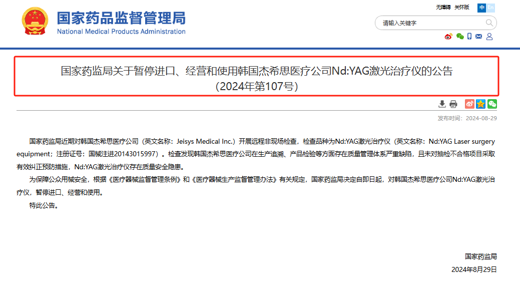
Task: Click the 特此公告。 line
Action: click(45, 205)
